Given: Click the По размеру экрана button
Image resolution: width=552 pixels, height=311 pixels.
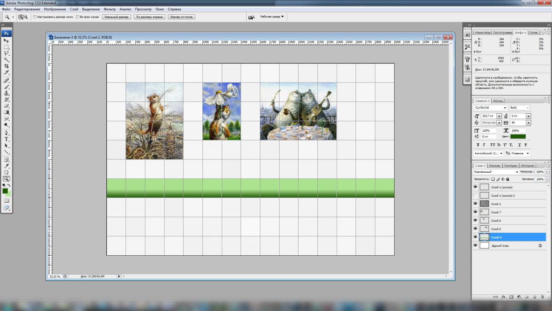Looking at the screenshot, I should coord(149,17).
